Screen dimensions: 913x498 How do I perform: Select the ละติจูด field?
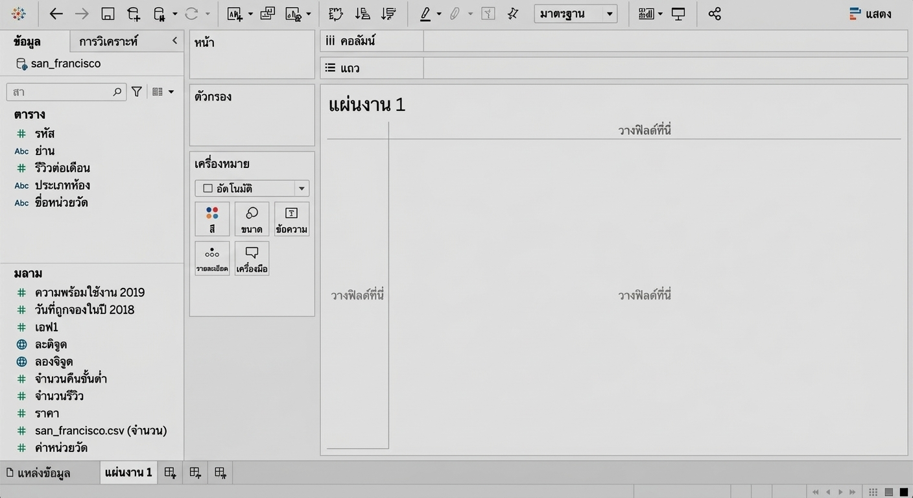pyautogui.click(x=51, y=344)
